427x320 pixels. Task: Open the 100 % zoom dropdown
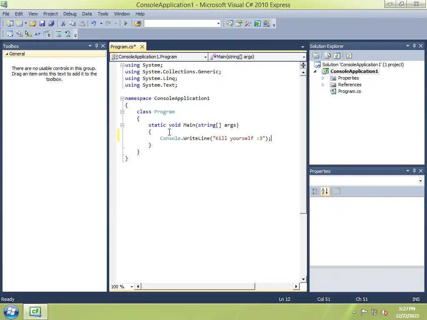(131, 287)
